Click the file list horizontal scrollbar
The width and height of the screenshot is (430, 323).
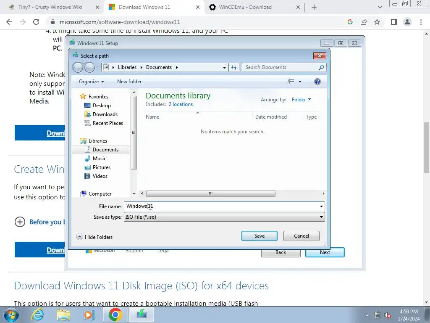tap(211, 193)
